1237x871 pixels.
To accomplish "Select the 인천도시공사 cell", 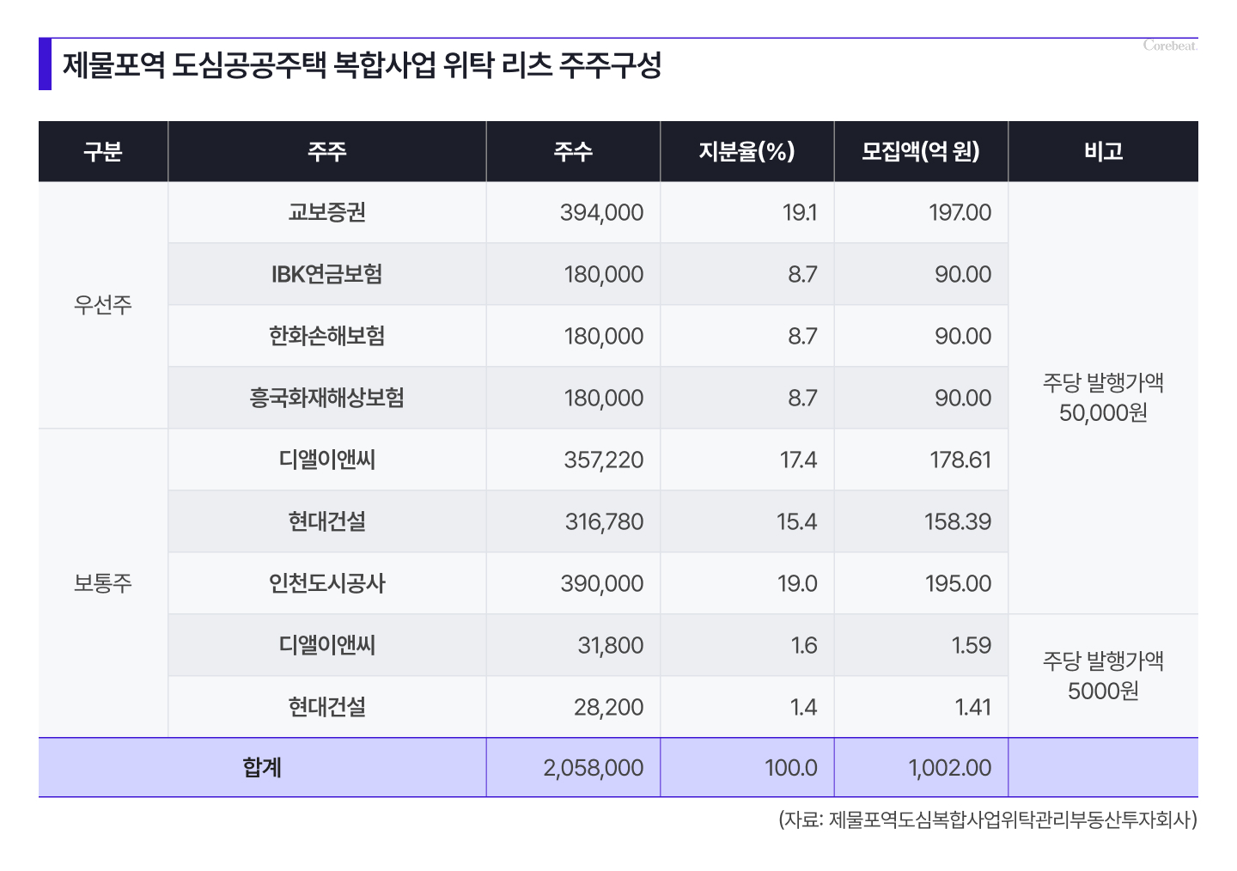I will click(x=326, y=583).
